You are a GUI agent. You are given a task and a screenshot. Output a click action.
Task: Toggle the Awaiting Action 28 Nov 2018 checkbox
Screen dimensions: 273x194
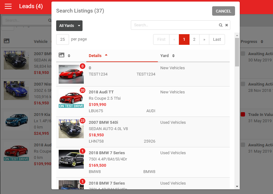coord(243,84)
